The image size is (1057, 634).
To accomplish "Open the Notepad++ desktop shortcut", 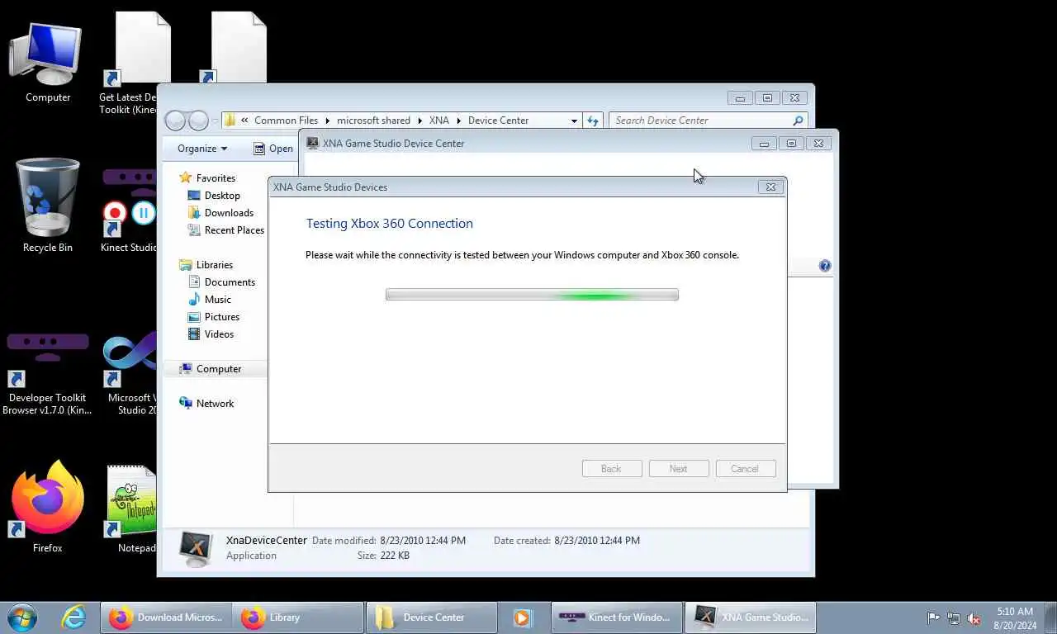I will (132, 508).
